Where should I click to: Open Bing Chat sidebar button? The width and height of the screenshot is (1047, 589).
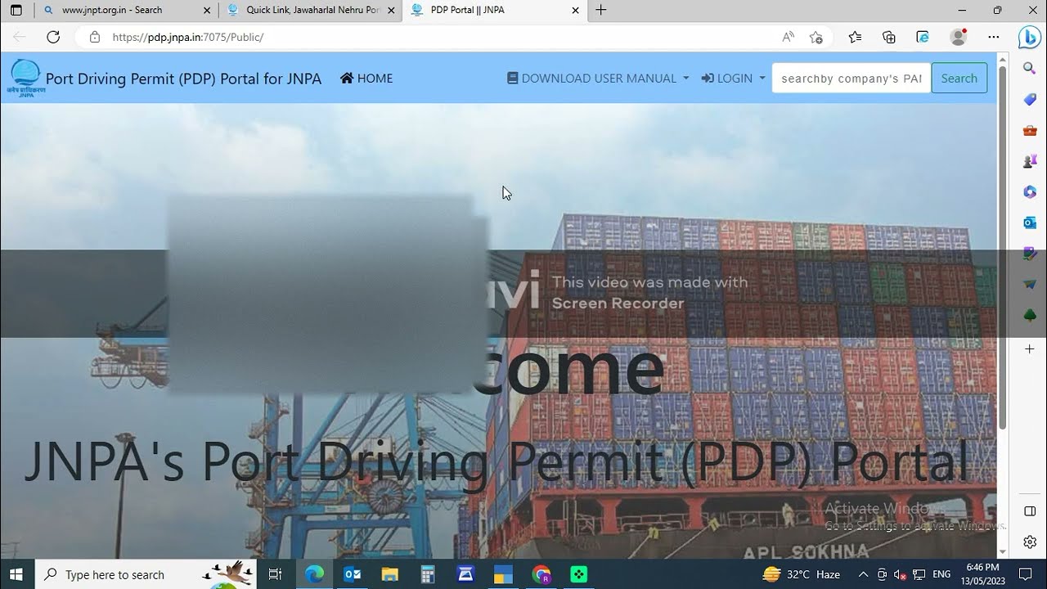pyautogui.click(x=1030, y=38)
